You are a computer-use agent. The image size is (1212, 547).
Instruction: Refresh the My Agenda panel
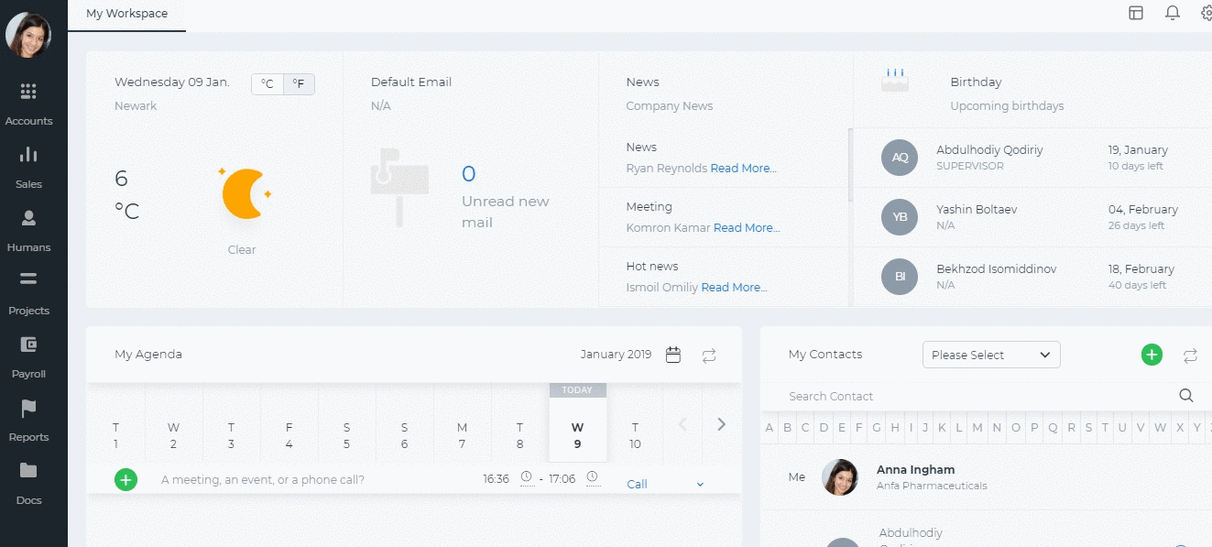[x=709, y=356]
